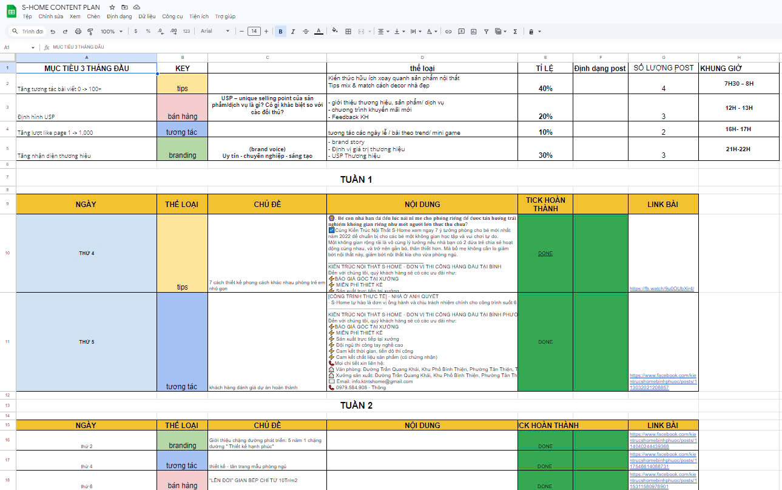Check the cloud save status icon
This screenshot has height=490, width=782.
[x=137, y=7]
